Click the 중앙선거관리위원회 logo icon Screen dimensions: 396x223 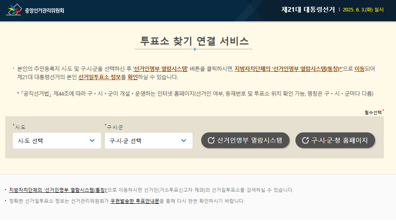click(x=14, y=10)
